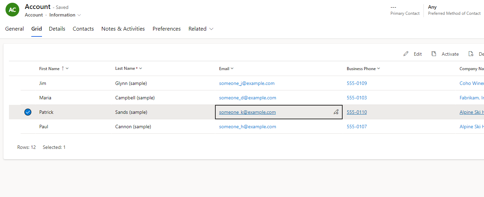Click the Activate document icon
This screenshot has height=197, width=484.
(434, 54)
